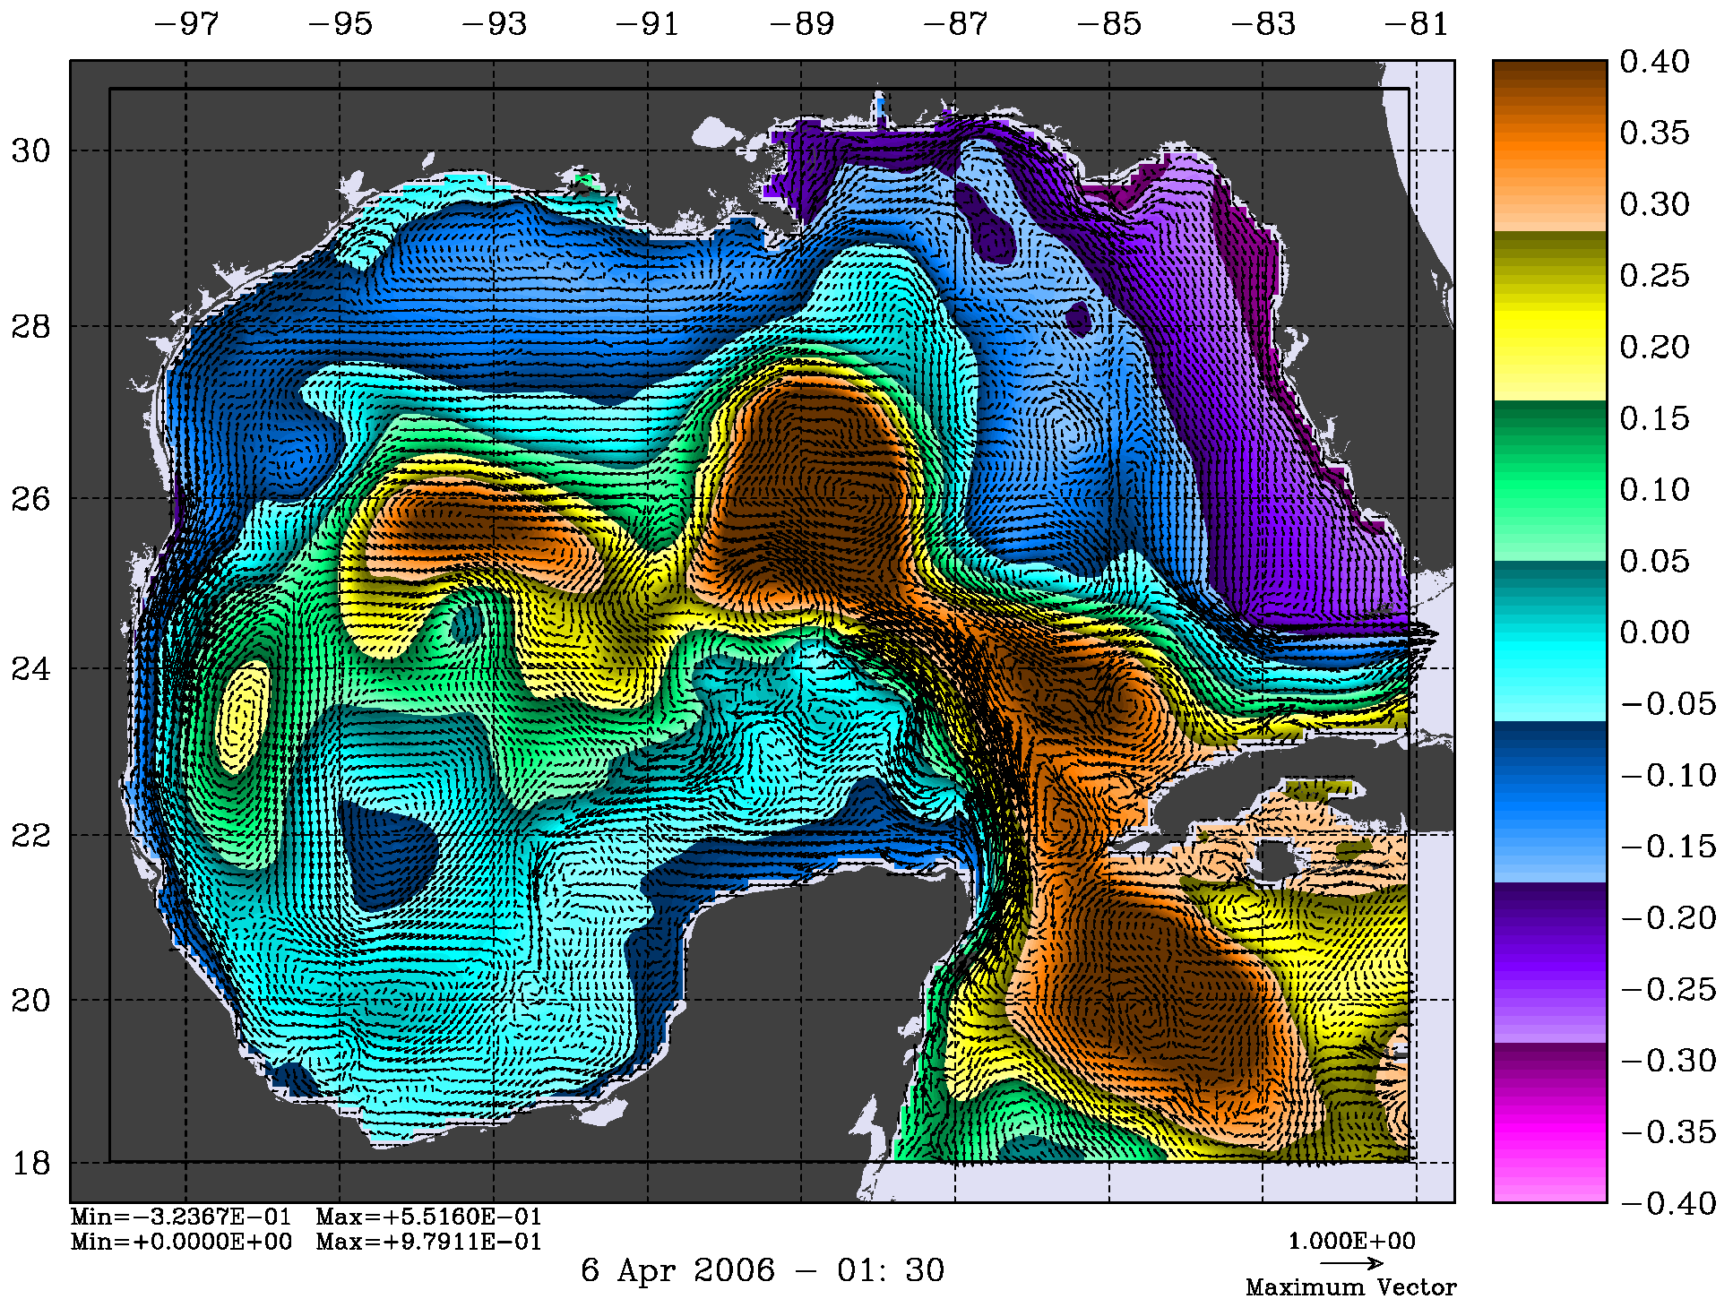This screenshot has height=1299, width=1733.
Task: Click the 0.30 colorbar value label
Action: click(1654, 204)
